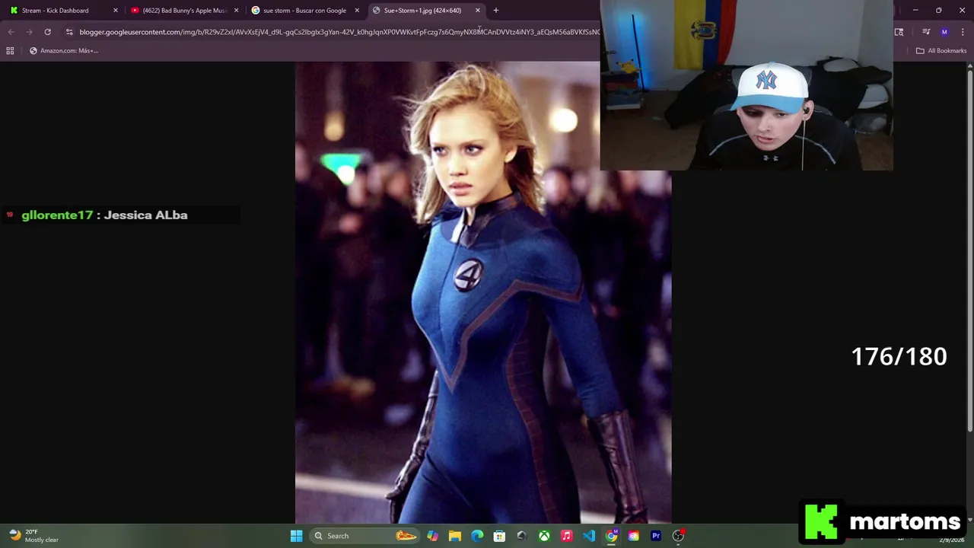Close the Stream - Kick Dashboard tab
Viewport: 974px width, 548px height.
(116, 11)
